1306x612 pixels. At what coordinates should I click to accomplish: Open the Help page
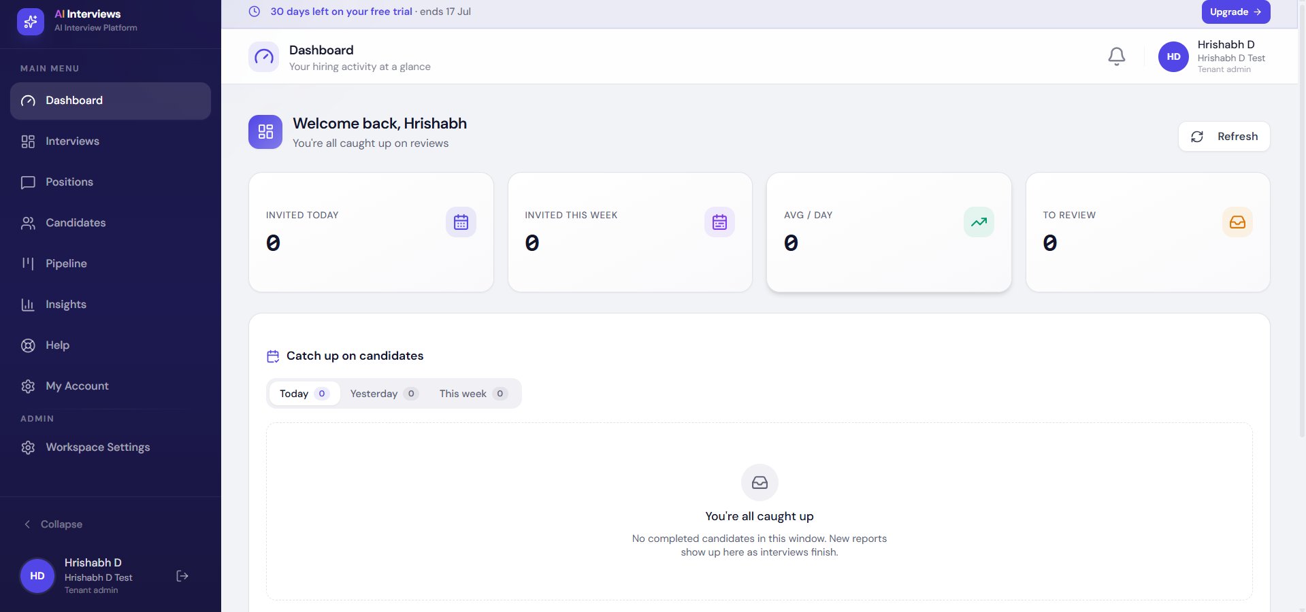coord(110,345)
